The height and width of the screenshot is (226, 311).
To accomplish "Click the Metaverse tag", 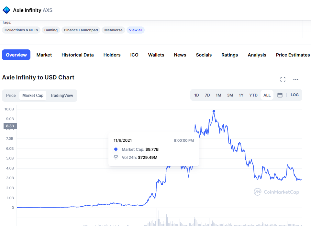I will coord(114,30).
